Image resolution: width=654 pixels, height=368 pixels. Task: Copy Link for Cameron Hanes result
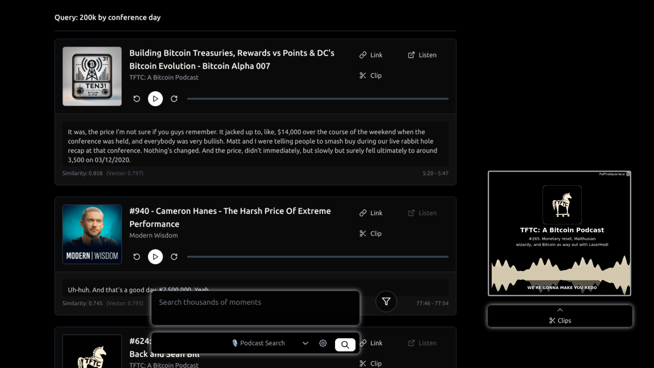[371, 213]
